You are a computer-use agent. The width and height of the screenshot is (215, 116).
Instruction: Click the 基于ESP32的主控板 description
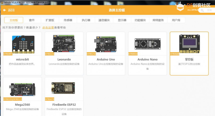pyautogui.click(x=189, y=64)
